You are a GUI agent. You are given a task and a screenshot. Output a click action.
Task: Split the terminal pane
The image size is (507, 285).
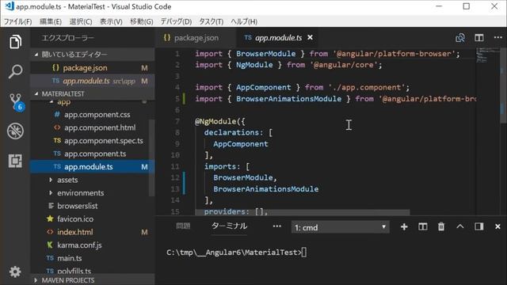click(x=422, y=227)
